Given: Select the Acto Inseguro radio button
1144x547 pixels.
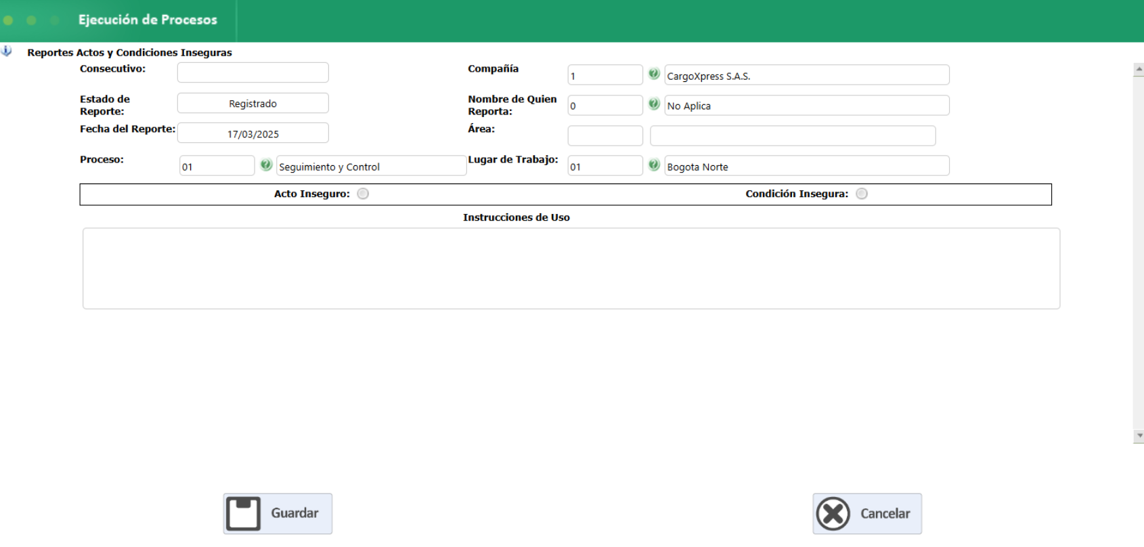Looking at the screenshot, I should [x=363, y=194].
